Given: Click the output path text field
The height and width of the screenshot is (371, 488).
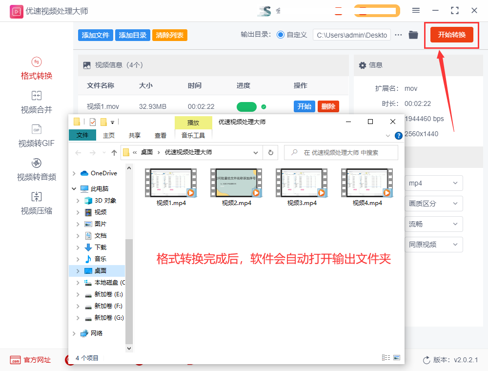Looking at the screenshot, I should (x=352, y=35).
